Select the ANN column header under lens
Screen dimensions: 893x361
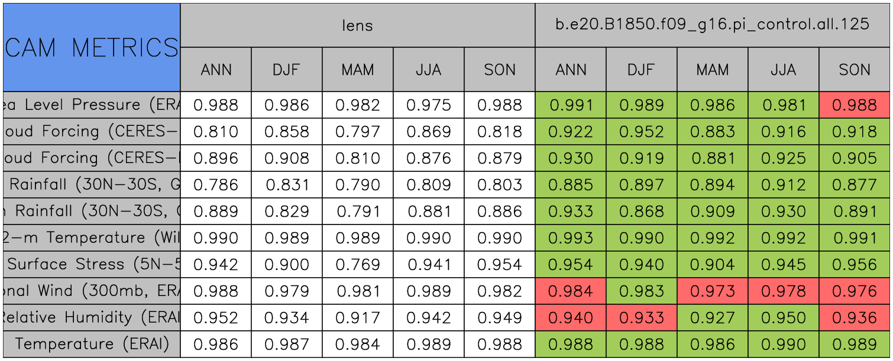[x=216, y=70]
